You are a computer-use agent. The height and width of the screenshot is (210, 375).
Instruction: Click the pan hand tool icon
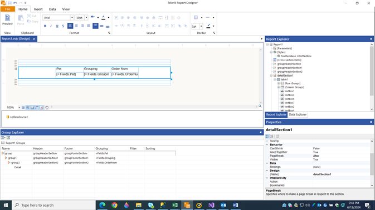click(47, 108)
